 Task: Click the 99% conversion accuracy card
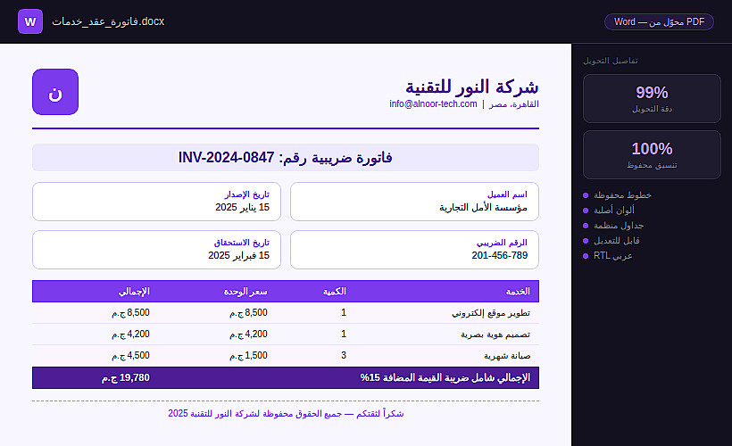(652, 98)
